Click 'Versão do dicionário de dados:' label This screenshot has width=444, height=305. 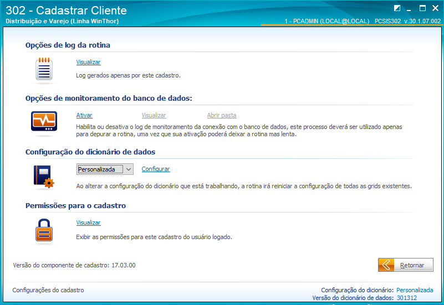[x=353, y=298]
